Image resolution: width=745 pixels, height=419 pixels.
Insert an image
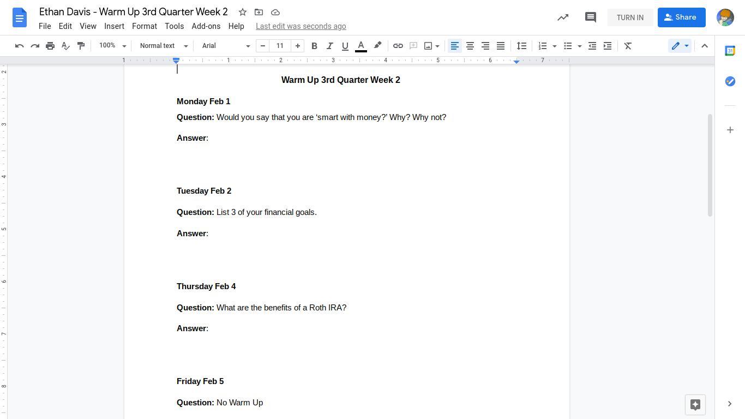point(428,46)
